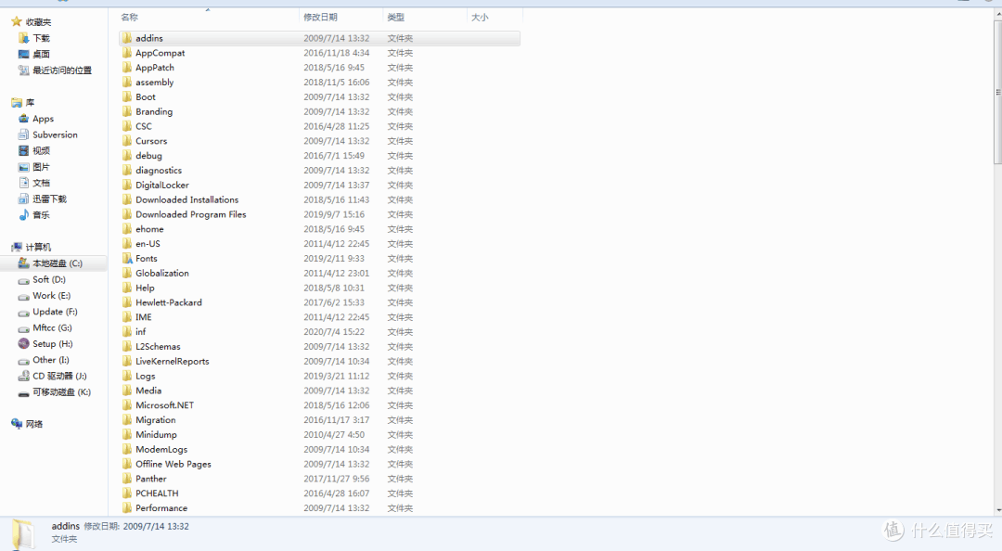The image size is (1002, 551).
Task: Select the L2Schemas folder
Action: pos(157,347)
